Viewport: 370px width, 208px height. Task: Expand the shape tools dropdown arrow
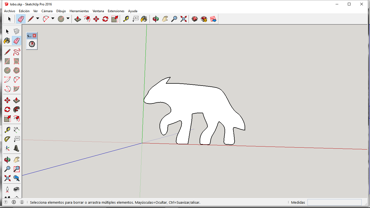pyautogui.click(x=68, y=19)
